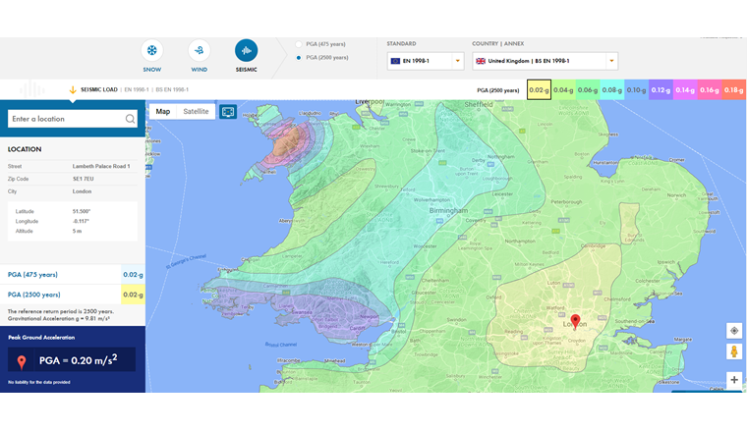Choose the PGA (2500 years) radio option
The height and width of the screenshot is (431, 747).
(299, 58)
